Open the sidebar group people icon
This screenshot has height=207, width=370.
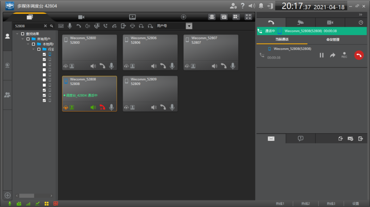click(x=8, y=95)
